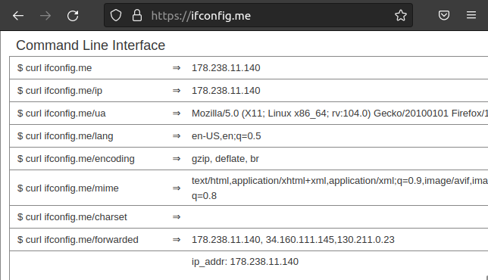Click the 'Command Line Interface' heading
The image size is (488, 280).
click(x=91, y=45)
